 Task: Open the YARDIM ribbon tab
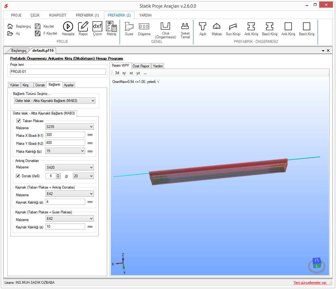tap(145, 15)
